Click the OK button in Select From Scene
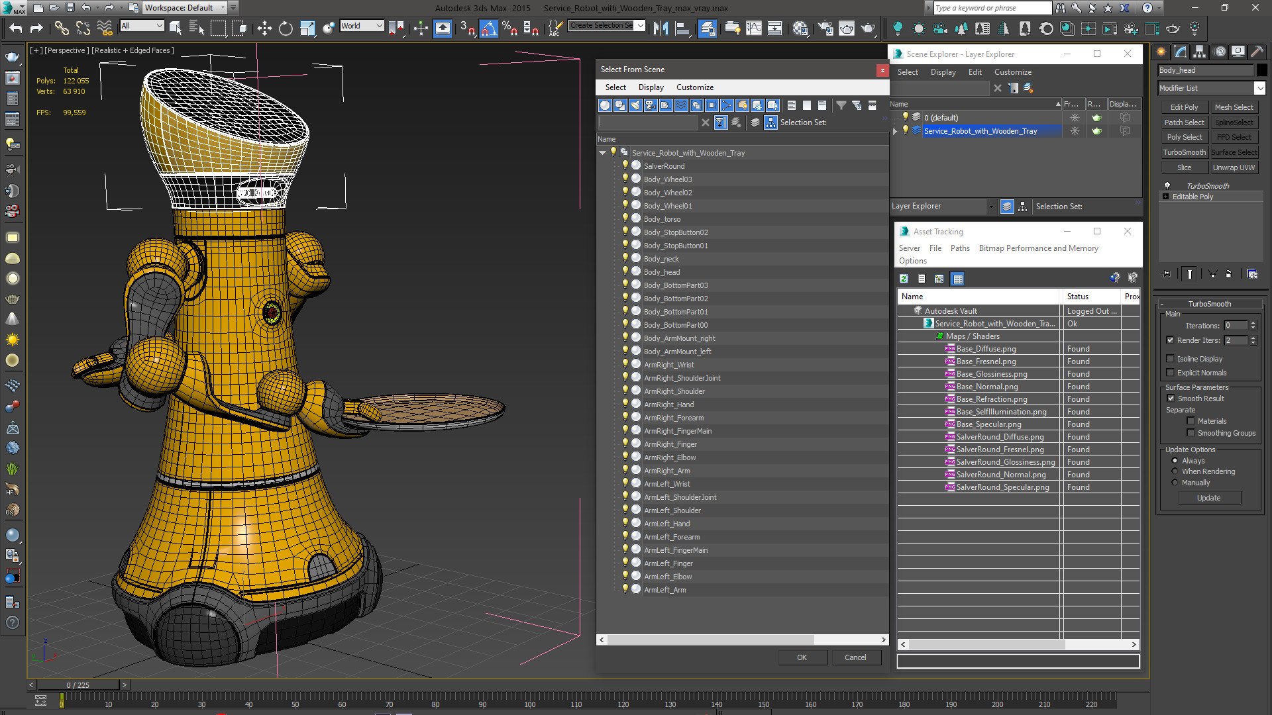Viewport: 1272px width, 715px height. click(802, 657)
